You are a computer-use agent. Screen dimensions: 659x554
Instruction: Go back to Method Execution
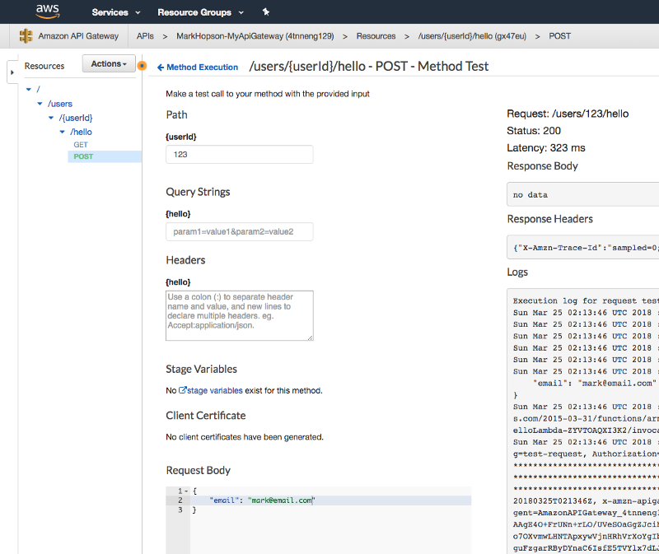[197, 68]
